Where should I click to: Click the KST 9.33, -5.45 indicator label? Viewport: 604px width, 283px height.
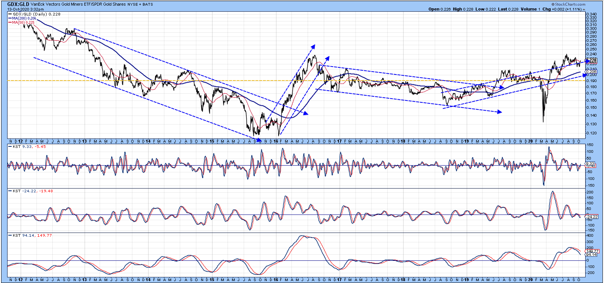tap(27, 147)
